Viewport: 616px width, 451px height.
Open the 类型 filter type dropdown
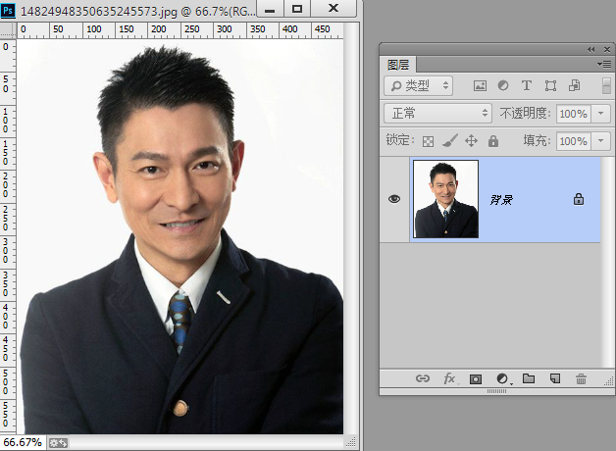419,85
